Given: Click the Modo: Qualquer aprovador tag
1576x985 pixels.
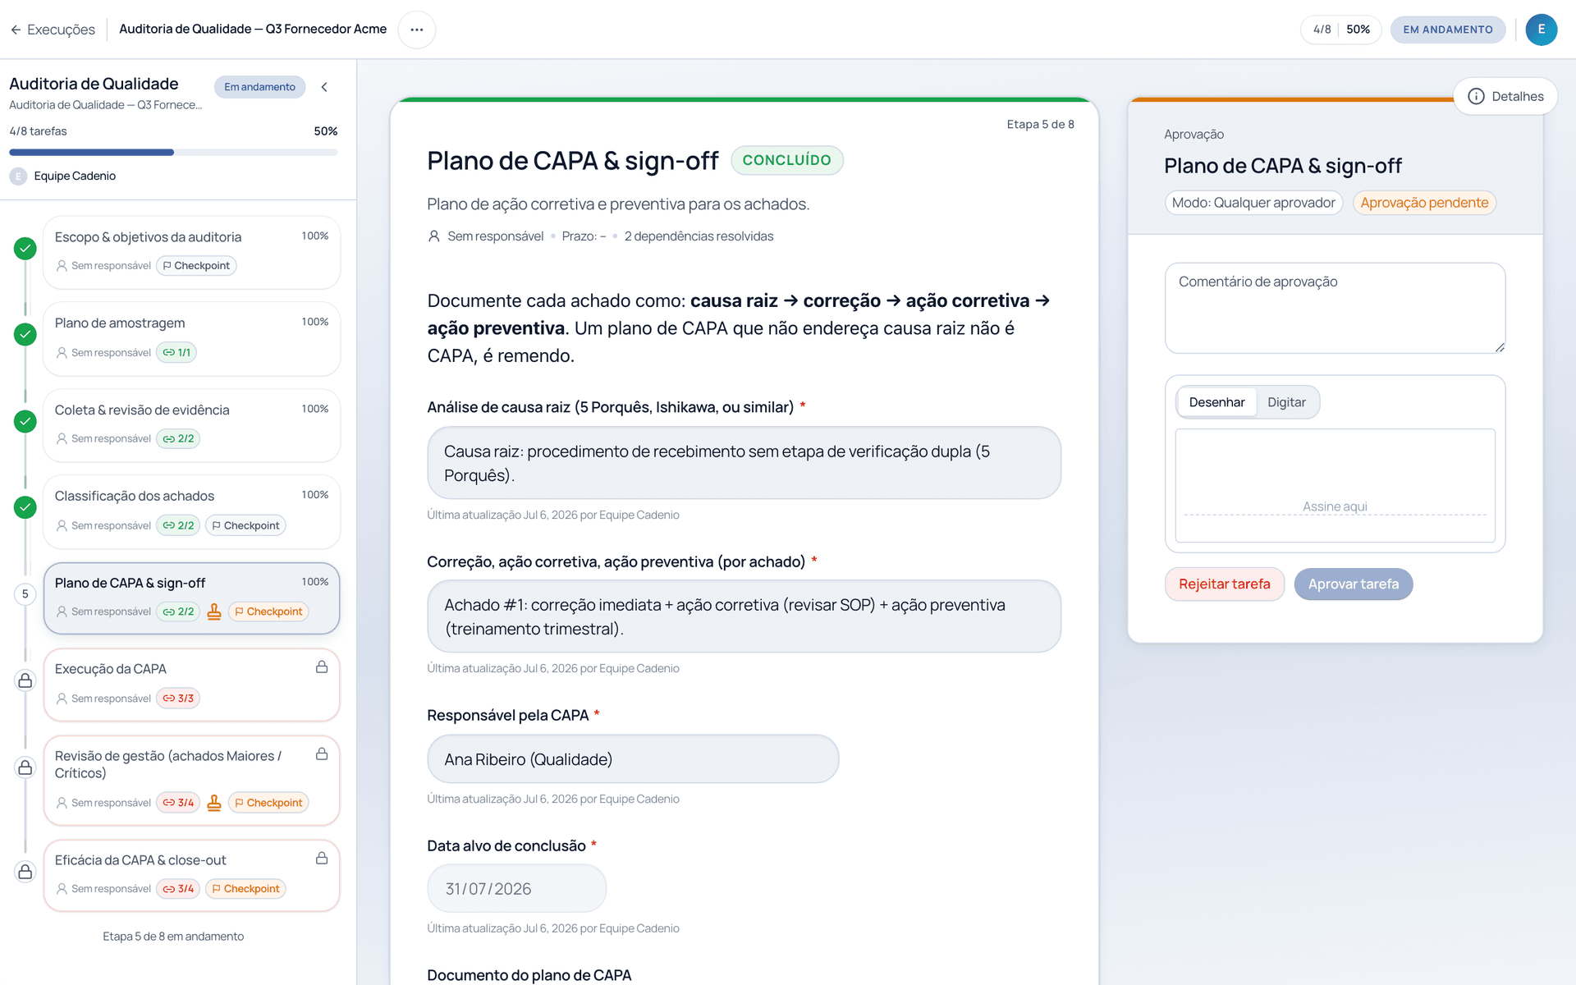Looking at the screenshot, I should [x=1253, y=203].
